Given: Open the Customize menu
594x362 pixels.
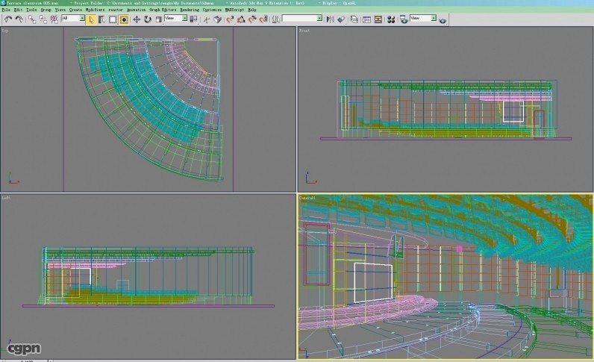Looking at the screenshot, I should pyautogui.click(x=212, y=10).
